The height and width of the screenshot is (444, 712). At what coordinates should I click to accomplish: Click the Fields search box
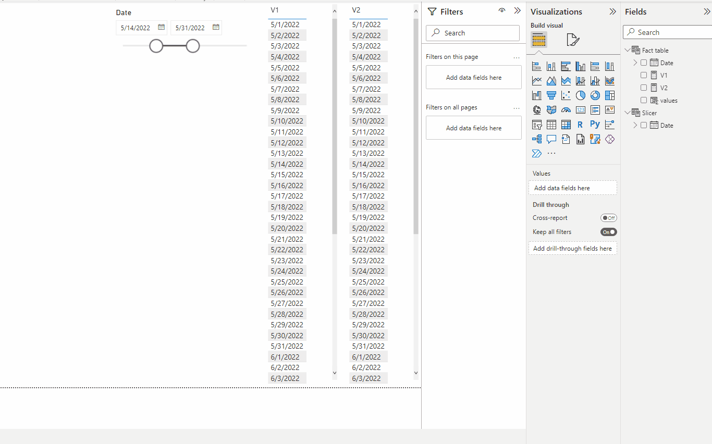click(668, 32)
